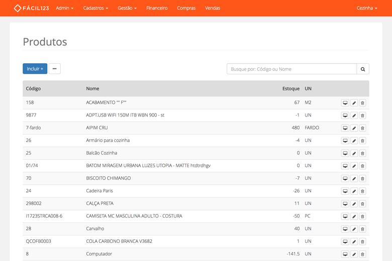Delete the BATOM MIRAGEM product

pos(362,166)
